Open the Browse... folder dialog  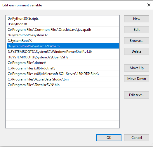137,41
